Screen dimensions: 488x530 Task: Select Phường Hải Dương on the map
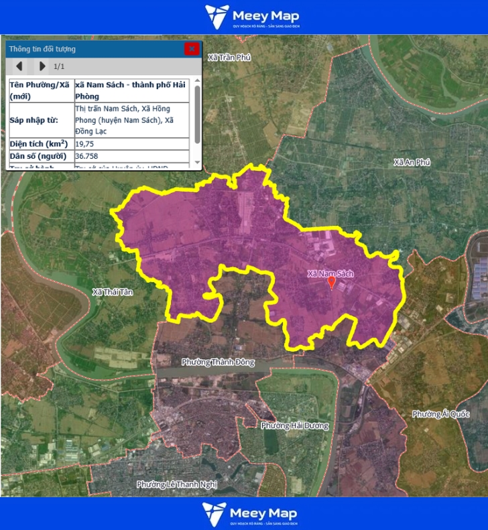[x=294, y=425]
